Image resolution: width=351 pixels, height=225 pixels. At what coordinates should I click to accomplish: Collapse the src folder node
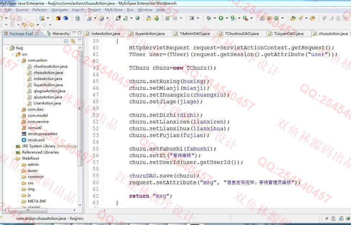(x=13, y=54)
